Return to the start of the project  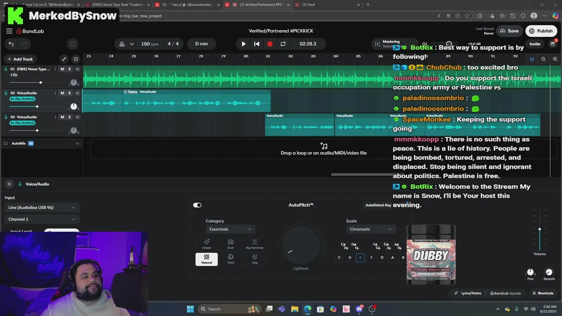coord(257,44)
